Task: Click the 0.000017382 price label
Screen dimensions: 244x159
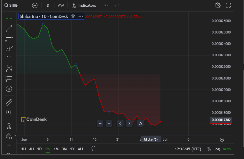Action: (221, 120)
